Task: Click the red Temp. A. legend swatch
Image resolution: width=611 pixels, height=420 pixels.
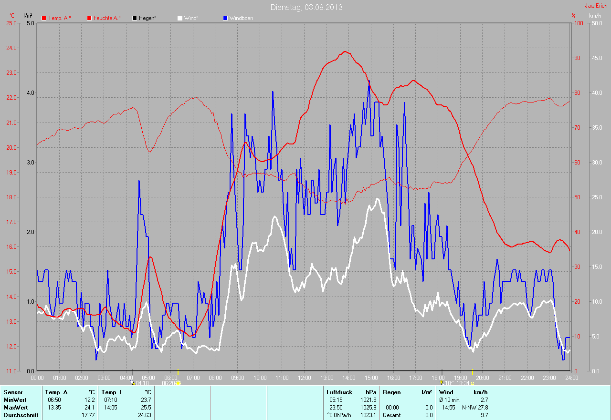Action: [44, 18]
